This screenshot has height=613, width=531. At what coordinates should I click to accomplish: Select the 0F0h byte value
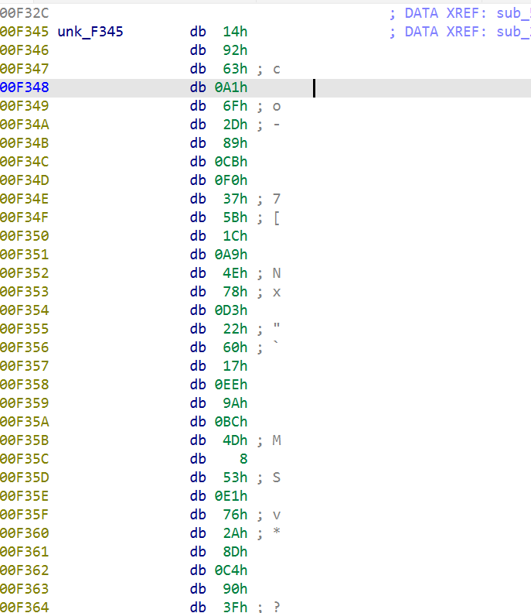tap(231, 180)
